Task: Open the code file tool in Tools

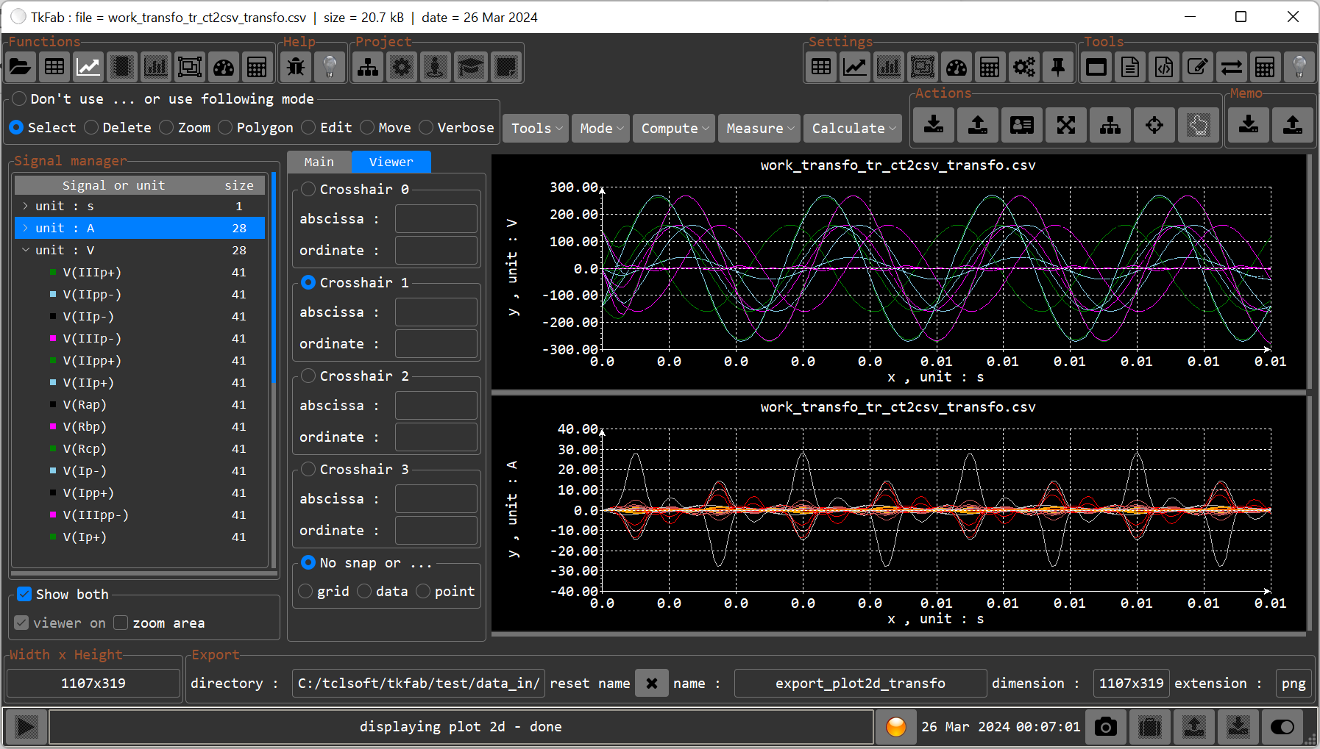Action: pos(1164,67)
